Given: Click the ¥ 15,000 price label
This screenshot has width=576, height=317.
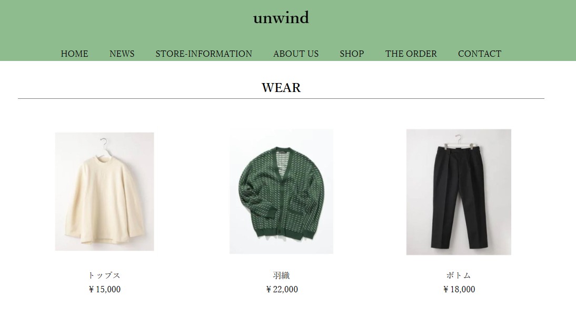Looking at the screenshot, I should (x=105, y=290).
